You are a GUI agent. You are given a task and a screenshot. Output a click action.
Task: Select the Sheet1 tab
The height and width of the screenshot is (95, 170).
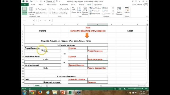click(38, 85)
